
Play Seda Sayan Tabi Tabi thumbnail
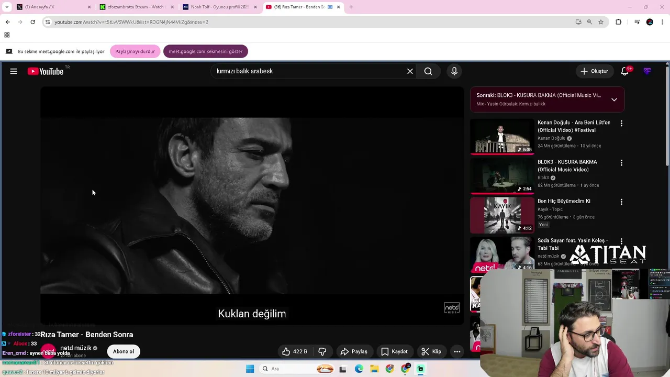click(502, 254)
